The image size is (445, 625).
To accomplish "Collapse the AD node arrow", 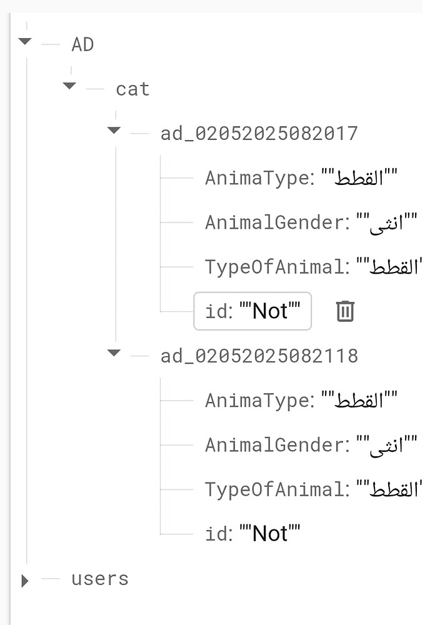I will coord(25,41).
